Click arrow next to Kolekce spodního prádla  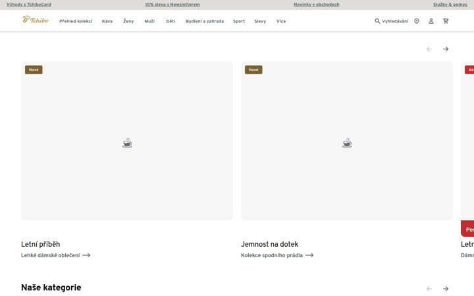click(309, 255)
